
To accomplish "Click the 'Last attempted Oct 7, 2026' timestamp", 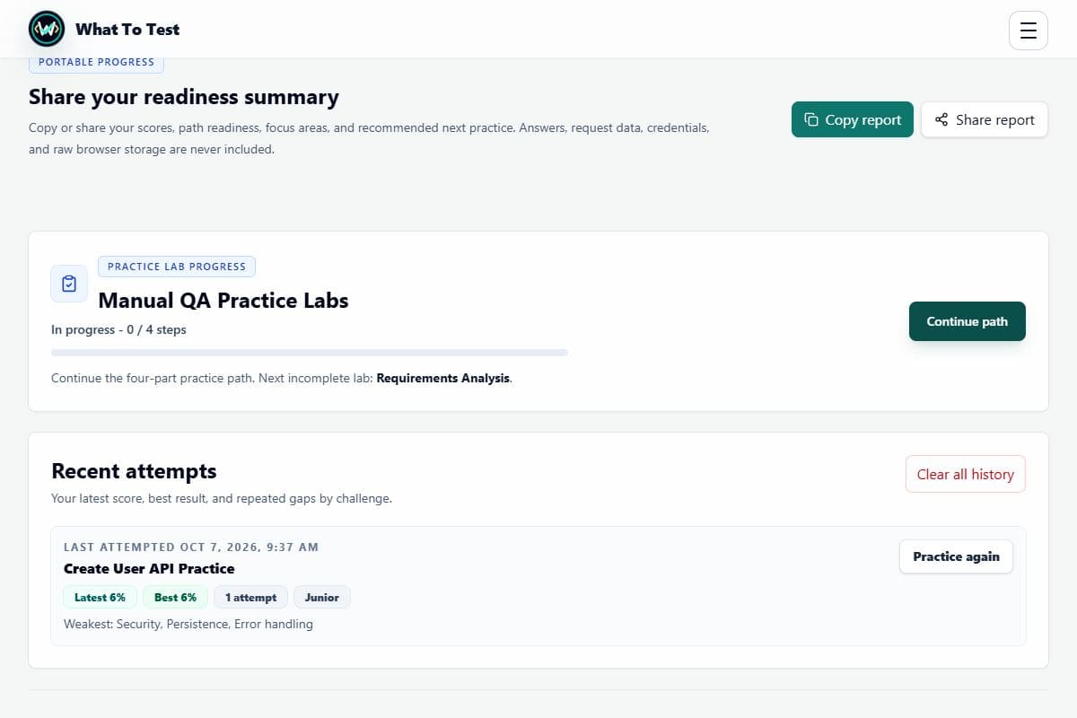I will point(191,547).
